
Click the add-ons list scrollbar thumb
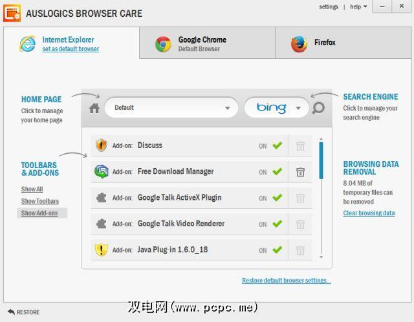(321, 160)
